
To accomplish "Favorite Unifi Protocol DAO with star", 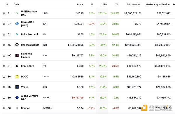I will [x=4, y=13].
